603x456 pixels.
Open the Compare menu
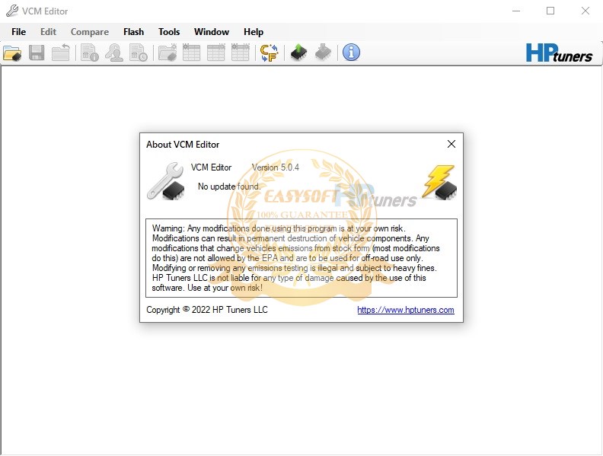coord(90,32)
